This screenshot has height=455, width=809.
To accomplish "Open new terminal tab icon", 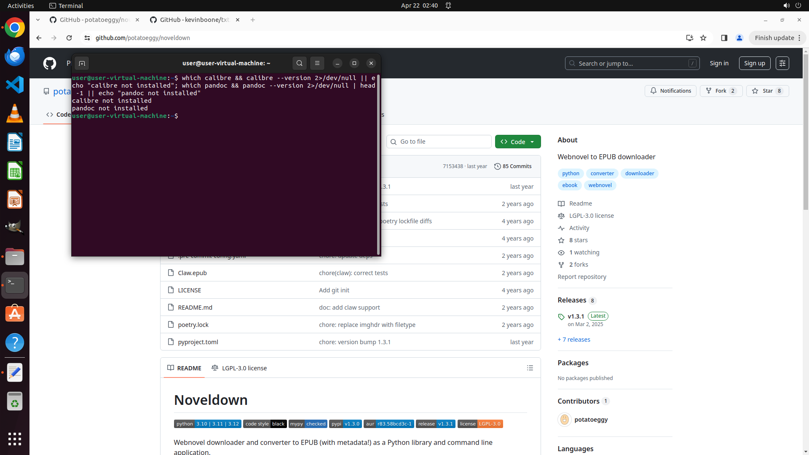I will coord(82,63).
